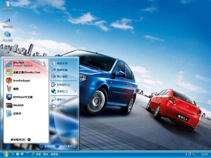Expand 所有程序(P) all programs list
This screenshot has height=158, width=211.
click(20, 140)
